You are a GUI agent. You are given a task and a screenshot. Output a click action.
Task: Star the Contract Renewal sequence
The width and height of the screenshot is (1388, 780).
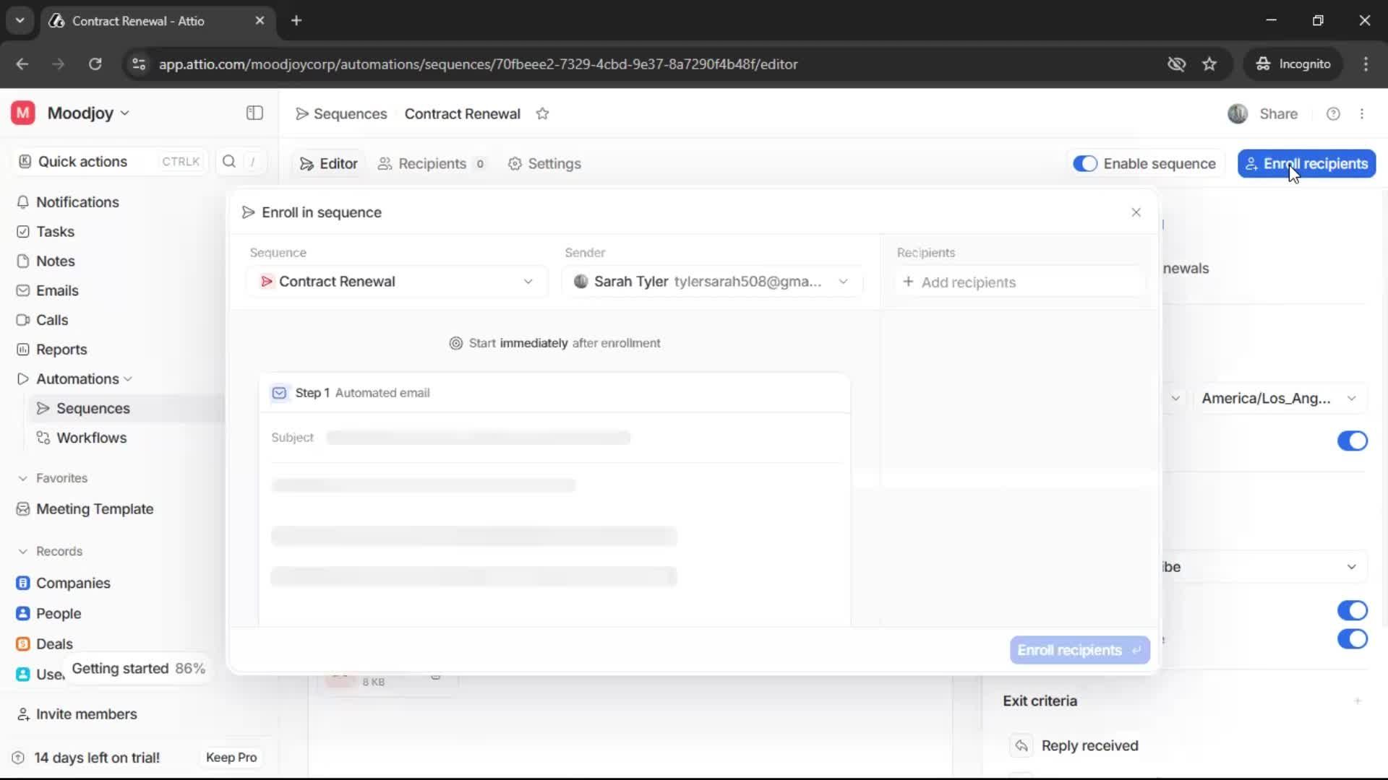pos(543,114)
